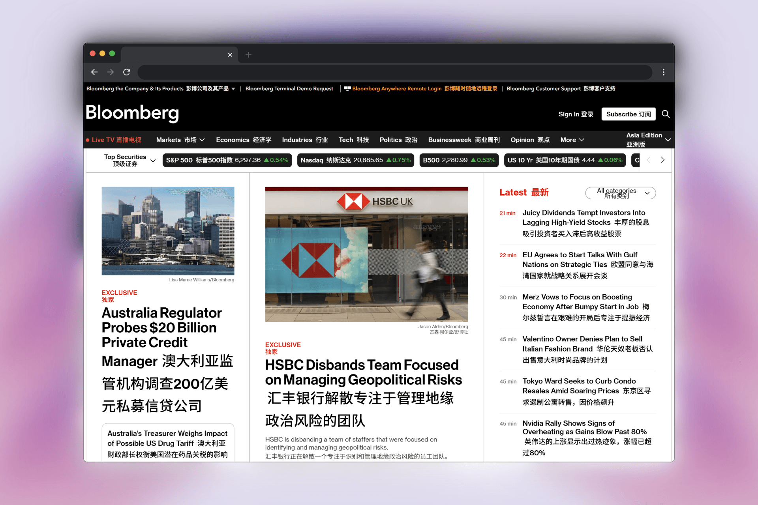Open a new browser tab

[x=249, y=55]
